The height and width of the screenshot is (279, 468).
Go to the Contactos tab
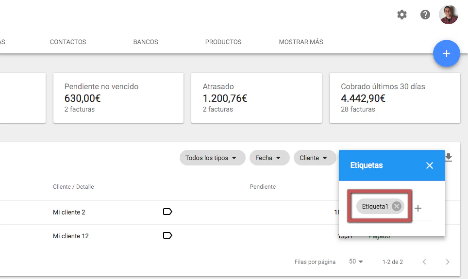click(x=68, y=42)
